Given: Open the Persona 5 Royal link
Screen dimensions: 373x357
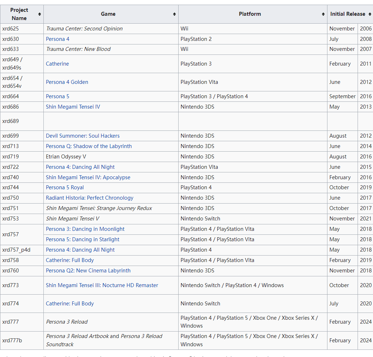Looking at the screenshot, I should pyautogui.click(x=65, y=187).
